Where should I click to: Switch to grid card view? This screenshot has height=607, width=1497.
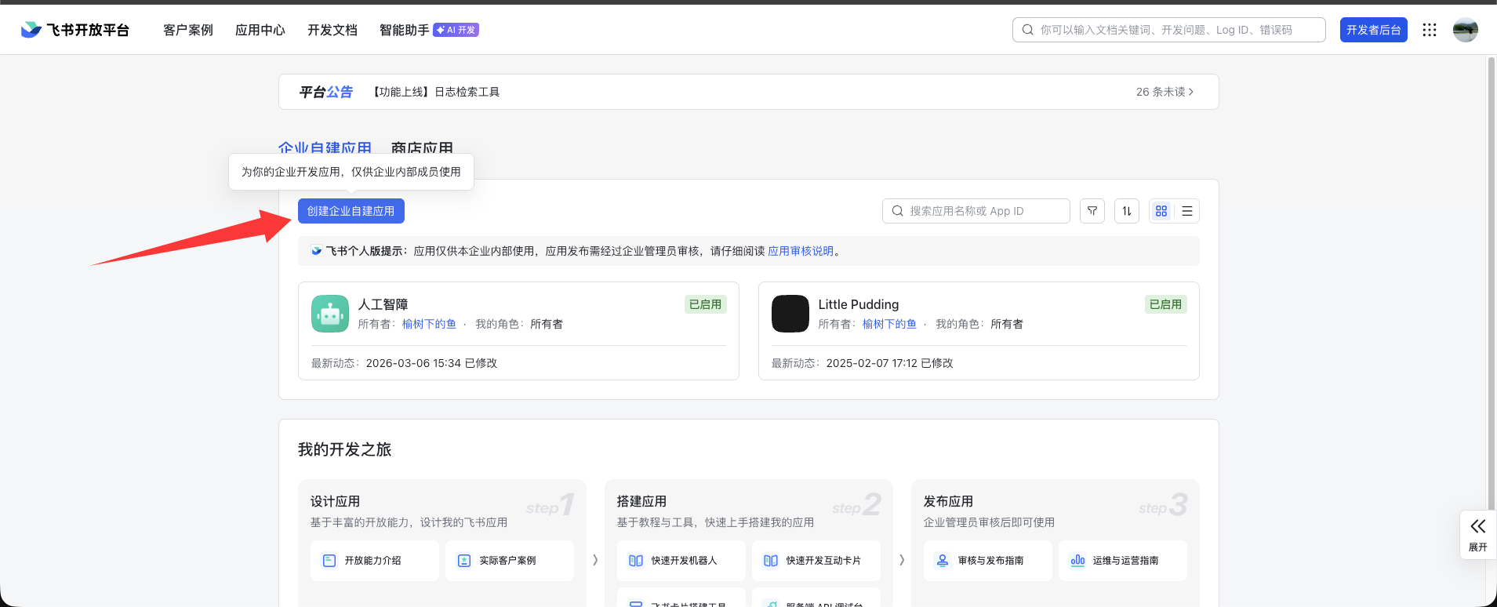point(1161,211)
